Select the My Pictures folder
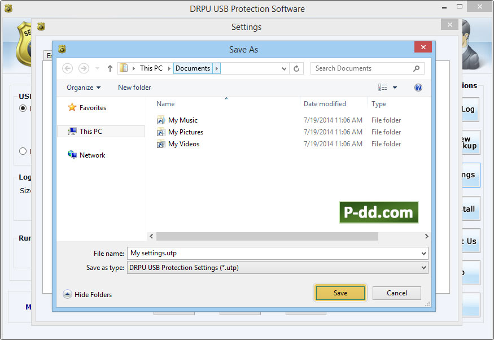This screenshot has height=340, width=494. (186, 132)
